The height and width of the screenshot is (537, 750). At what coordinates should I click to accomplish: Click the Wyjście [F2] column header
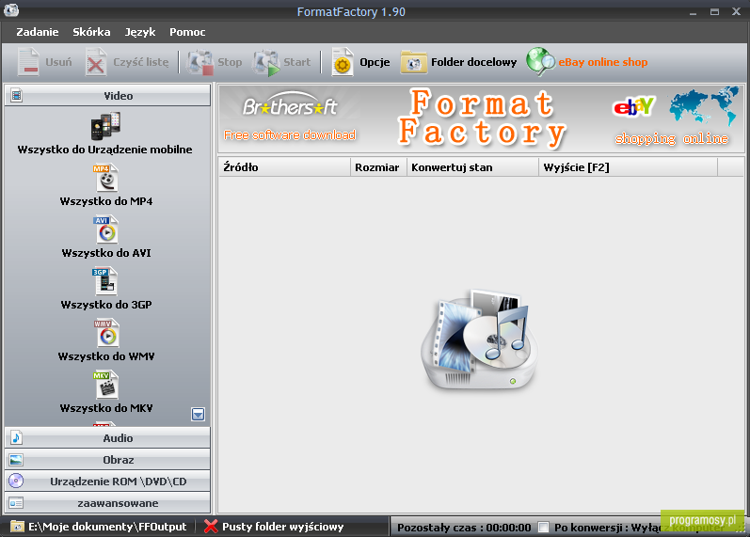[628, 167]
